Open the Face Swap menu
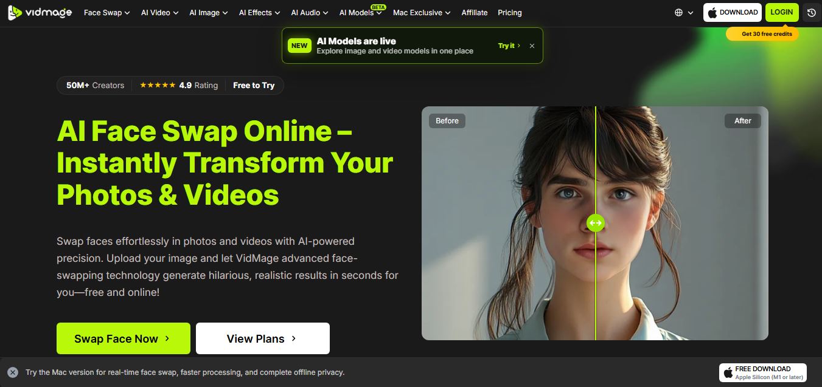This screenshot has width=822, height=387. (x=106, y=12)
